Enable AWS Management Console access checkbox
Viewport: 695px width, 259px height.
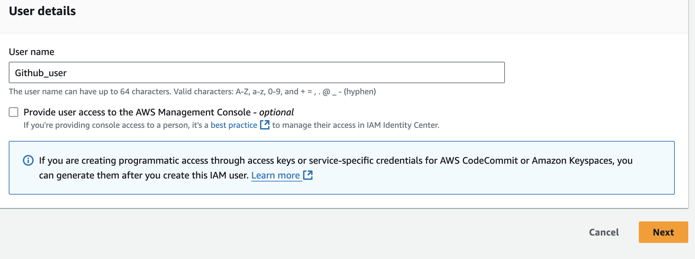[x=13, y=112]
